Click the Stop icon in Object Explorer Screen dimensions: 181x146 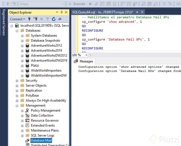42,19
